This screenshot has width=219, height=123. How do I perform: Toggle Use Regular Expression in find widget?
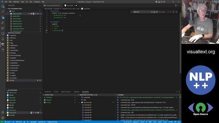click(x=157, y=12)
